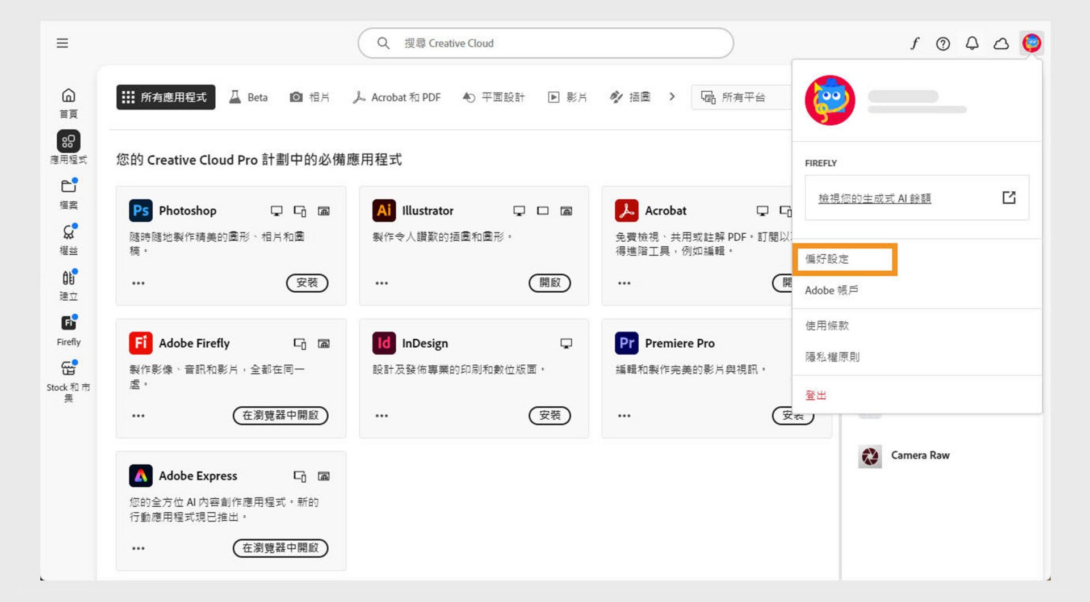Open Premiere Pro more options ellipsis
The height and width of the screenshot is (602, 1090).
pyautogui.click(x=624, y=416)
